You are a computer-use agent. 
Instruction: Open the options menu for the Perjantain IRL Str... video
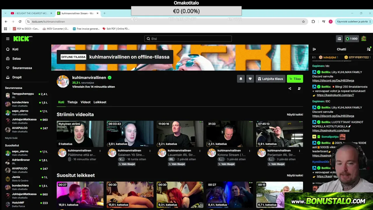click(x=299, y=151)
